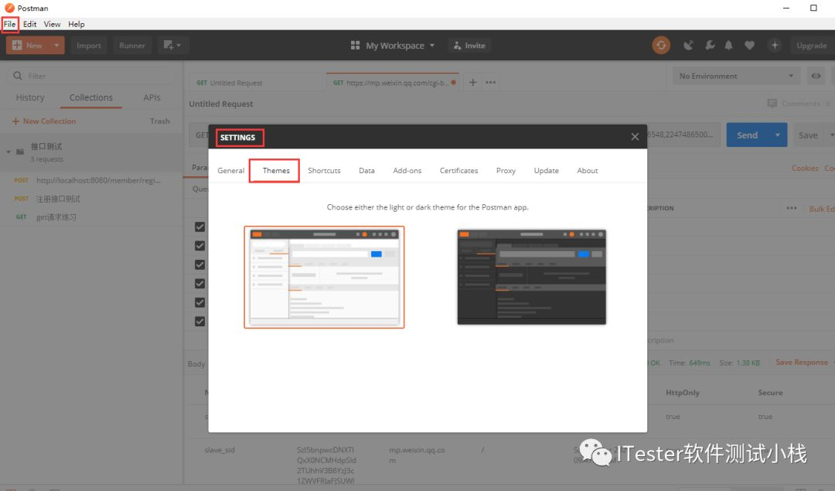Click the blue Send button
The height and width of the screenshot is (491, 835).
[x=747, y=135]
